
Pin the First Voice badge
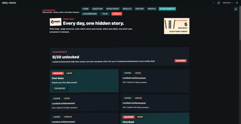tap(60, 89)
